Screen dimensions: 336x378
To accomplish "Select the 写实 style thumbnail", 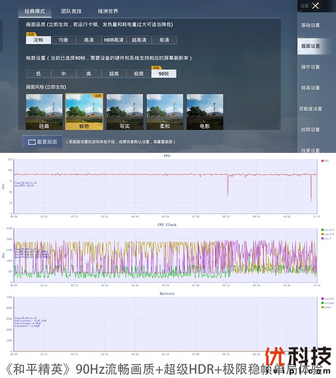I will 124,112.
